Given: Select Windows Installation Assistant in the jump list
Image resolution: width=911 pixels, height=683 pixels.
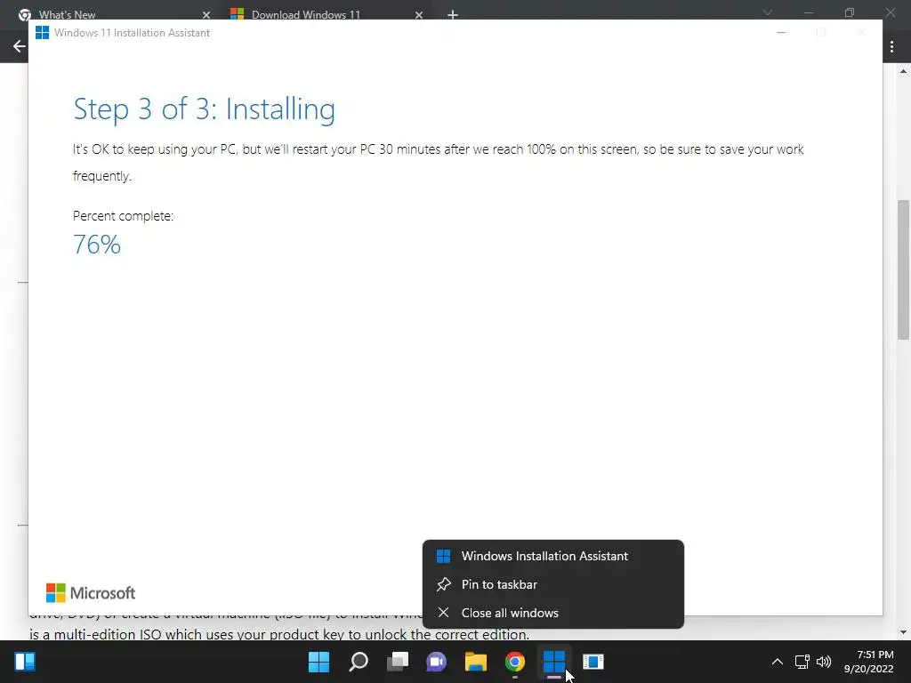Looking at the screenshot, I should coord(553,556).
